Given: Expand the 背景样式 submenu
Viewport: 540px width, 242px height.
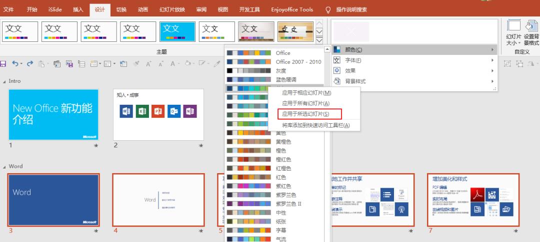Looking at the screenshot, I should (493, 81).
